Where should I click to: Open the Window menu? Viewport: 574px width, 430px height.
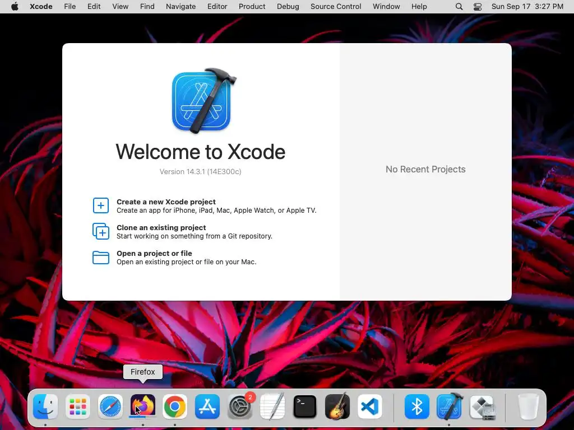pyautogui.click(x=386, y=7)
